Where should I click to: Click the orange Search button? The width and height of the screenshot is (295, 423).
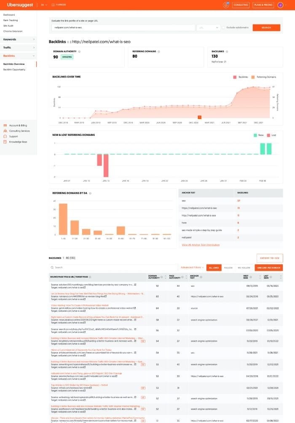[266, 27]
